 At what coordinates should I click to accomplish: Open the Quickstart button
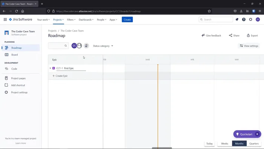coord(244,134)
